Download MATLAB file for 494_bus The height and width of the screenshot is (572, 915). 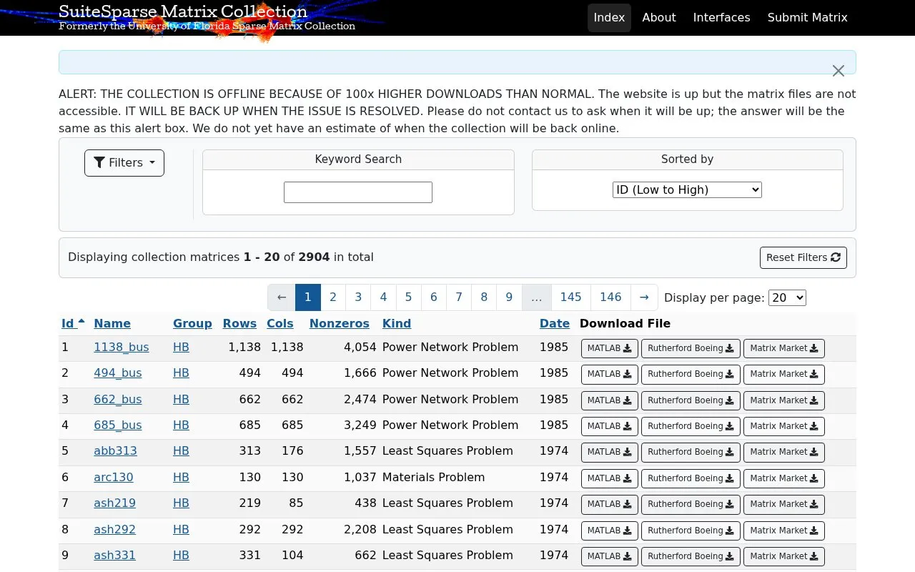pos(610,374)
